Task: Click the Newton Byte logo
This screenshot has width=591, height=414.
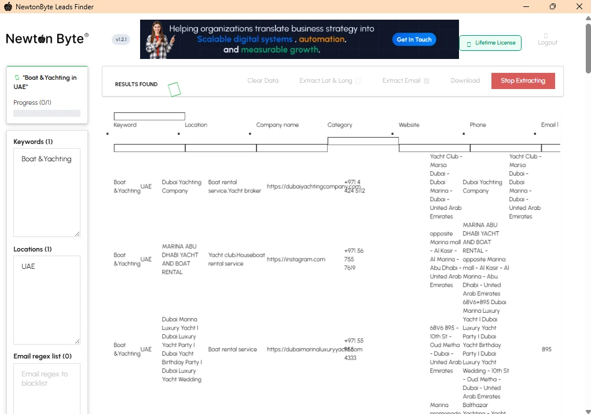Action: click(47, 38)
